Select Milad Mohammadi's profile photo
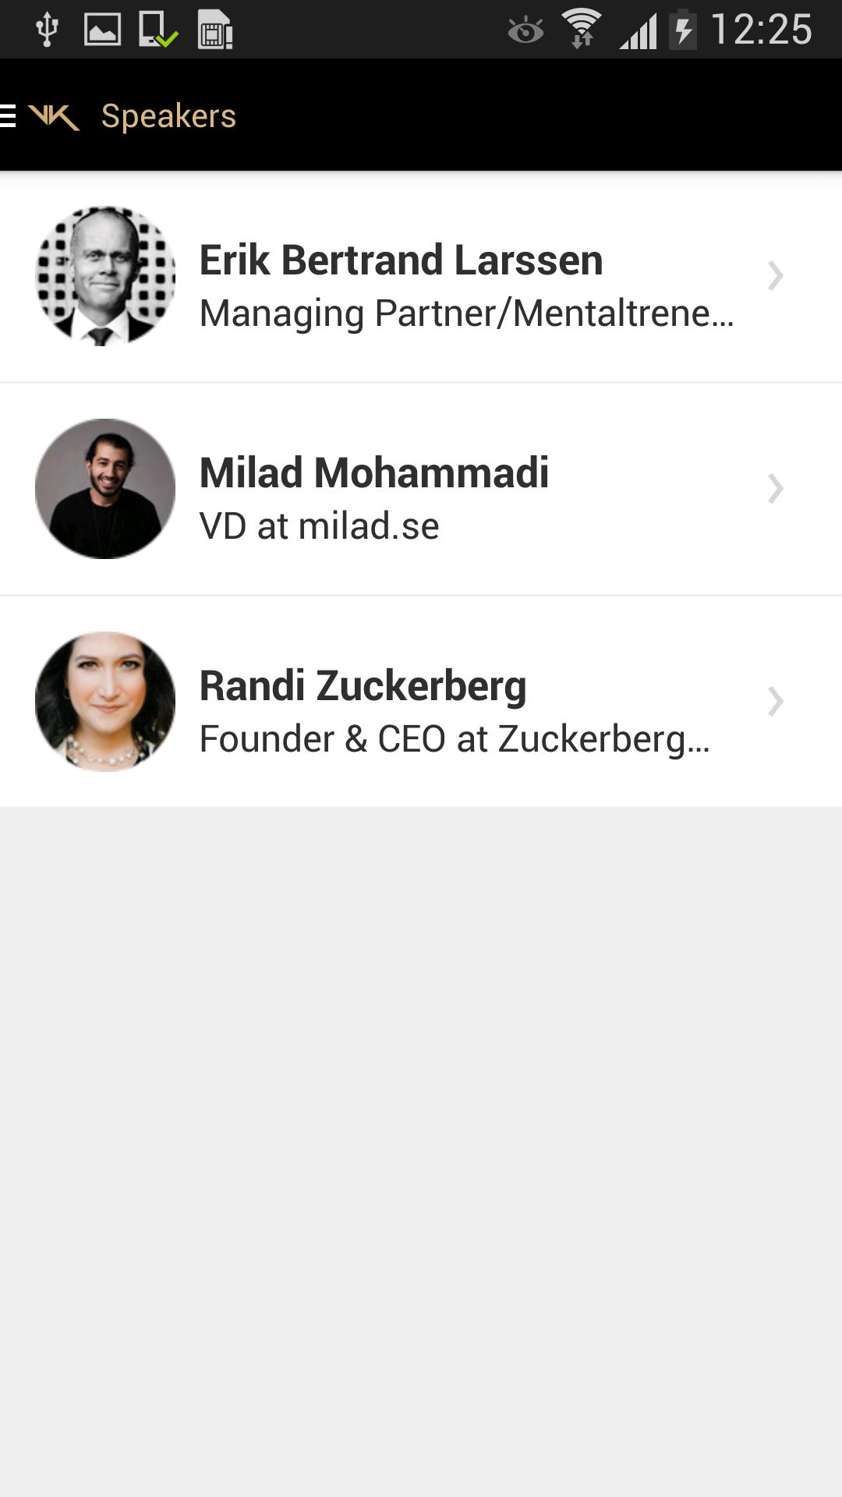Viewport: 842px width, 1497px height. tap(105, 489)
